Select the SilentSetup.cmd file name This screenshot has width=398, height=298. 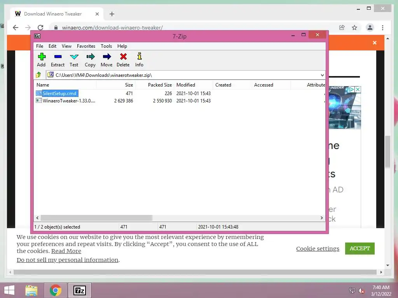point(59,93)
